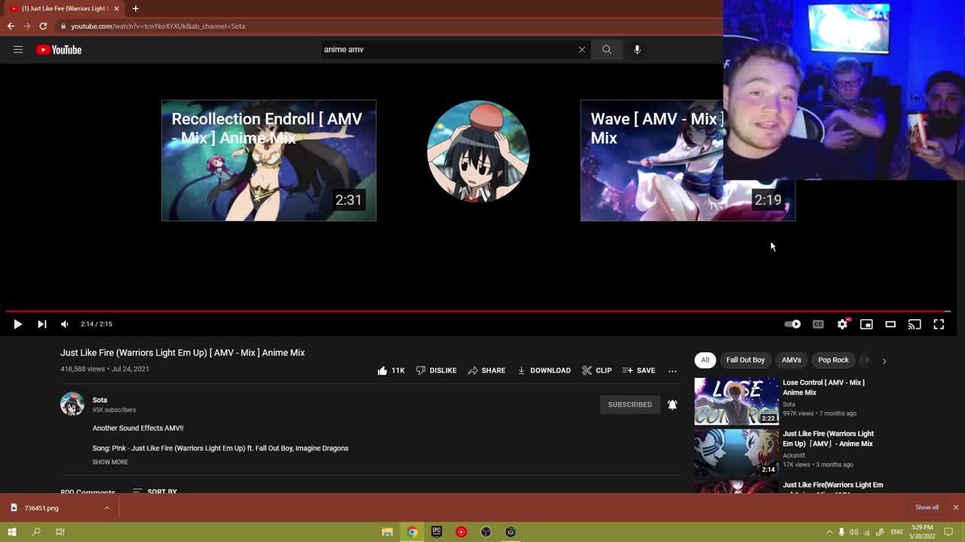Open the Sota channel name link
965x542 pixels.
[100, 400]
